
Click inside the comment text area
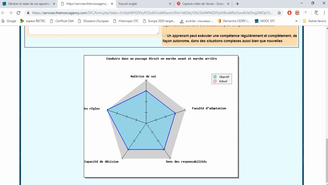click(94, 30)
